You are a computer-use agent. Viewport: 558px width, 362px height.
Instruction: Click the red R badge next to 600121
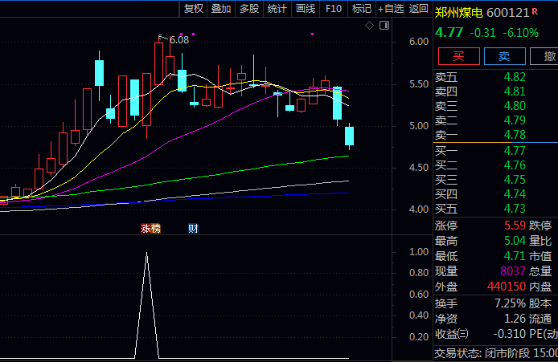[535, 12]
